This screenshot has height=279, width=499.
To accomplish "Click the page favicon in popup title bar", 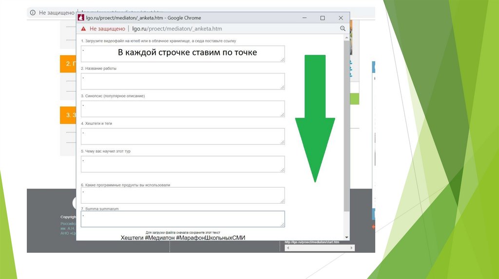I will (81, 18).
